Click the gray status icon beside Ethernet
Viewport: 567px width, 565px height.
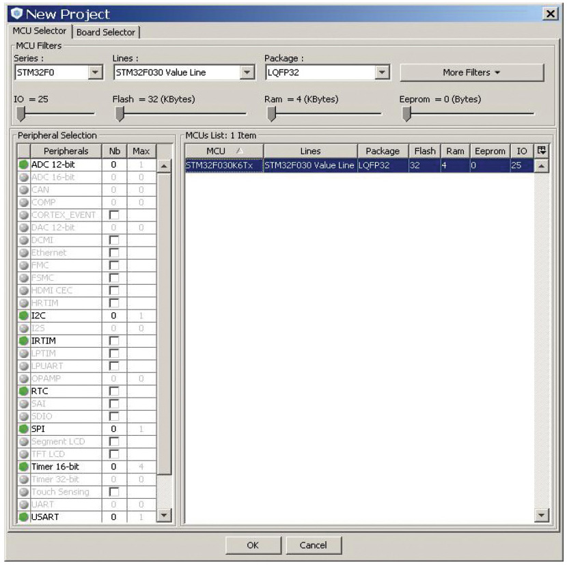coord(23,253)
